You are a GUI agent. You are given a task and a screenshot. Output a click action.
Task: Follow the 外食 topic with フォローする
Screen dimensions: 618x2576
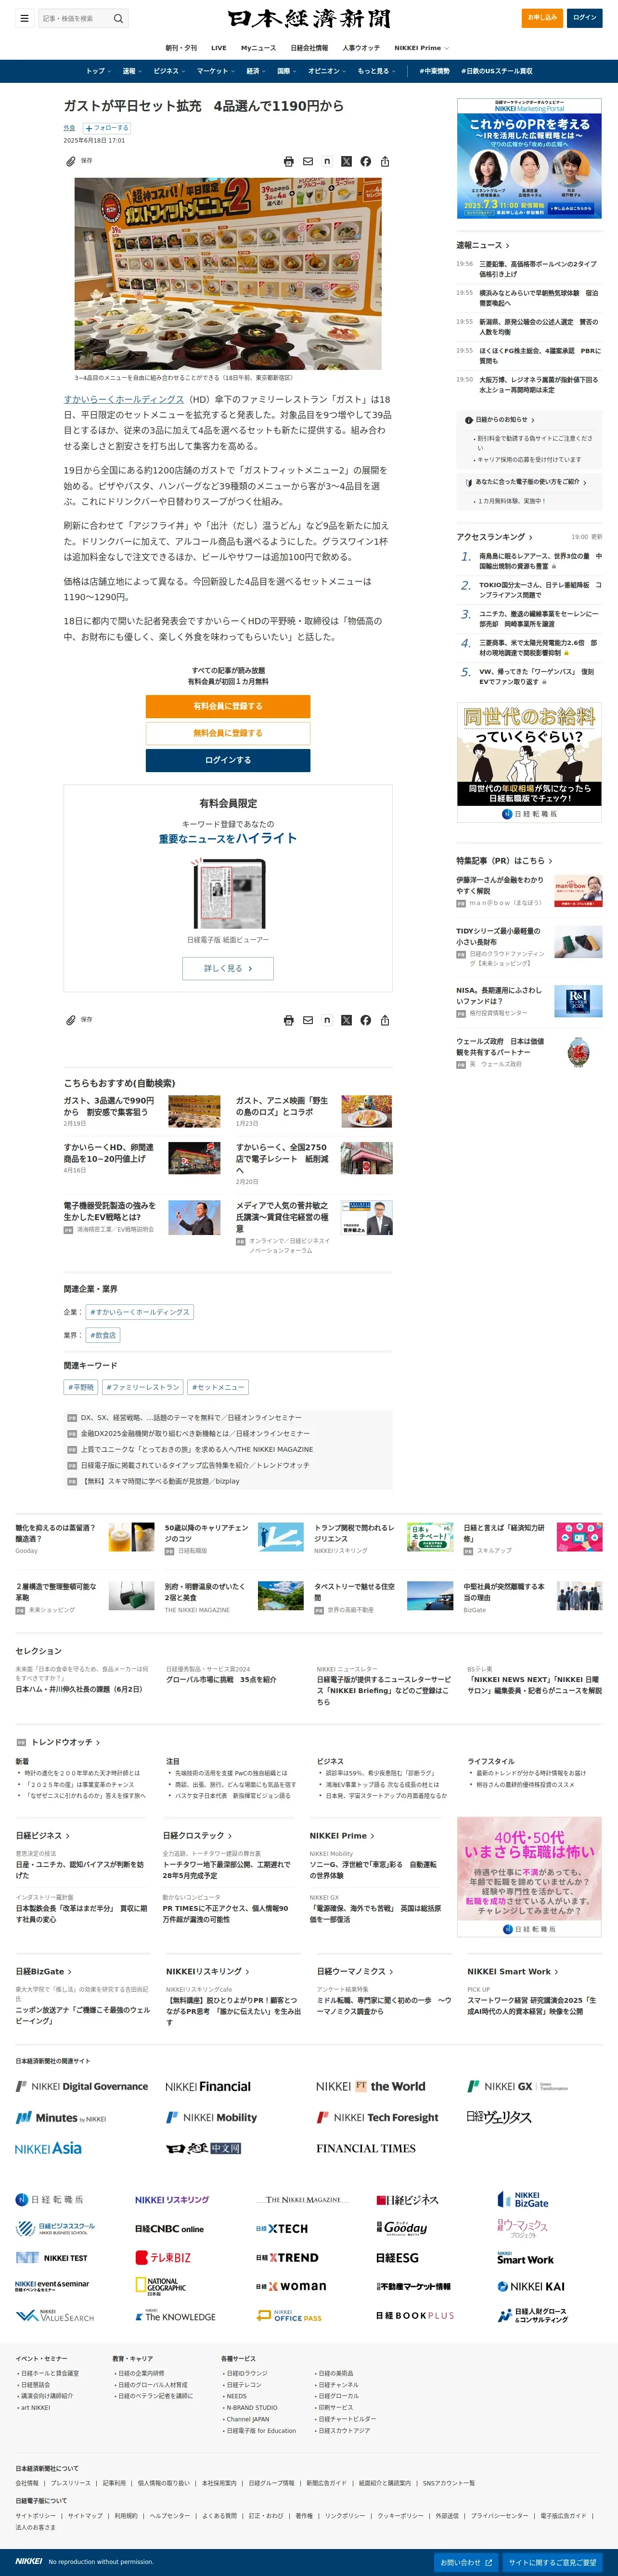[x=107, y=128]
